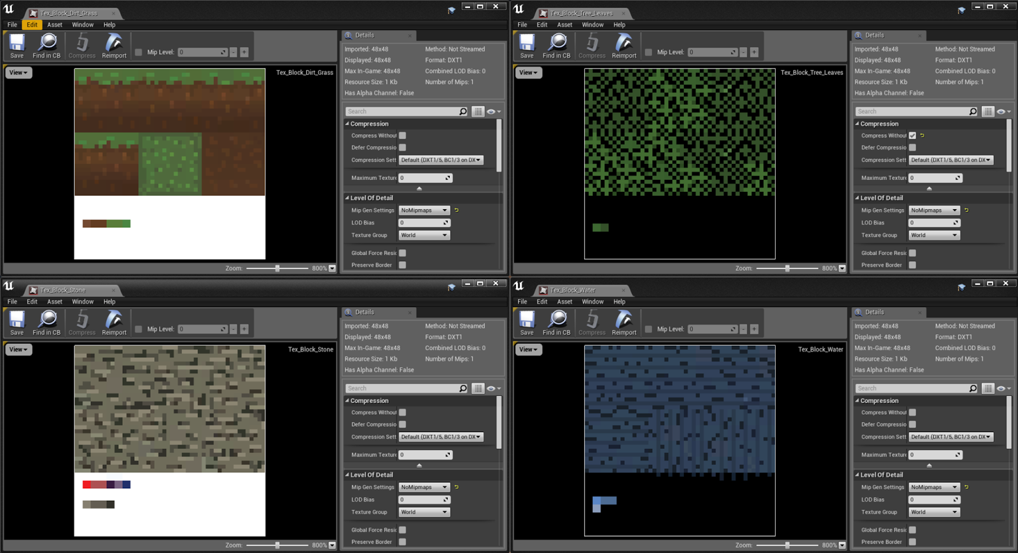1018x553 pixels.
Task: Click tutorial icon in Tex_Block_Dirt_Grass title bar
Action: click(x=452, y=10)
